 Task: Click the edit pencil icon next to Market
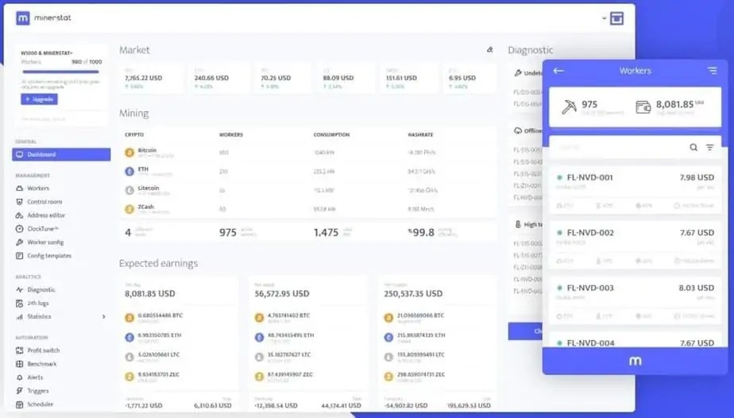pos(489,49)
